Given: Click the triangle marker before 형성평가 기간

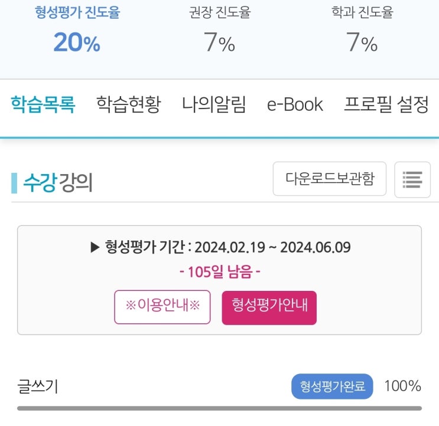Looking at the screenshot, I should pyautogui.click(x=95, y=248).
